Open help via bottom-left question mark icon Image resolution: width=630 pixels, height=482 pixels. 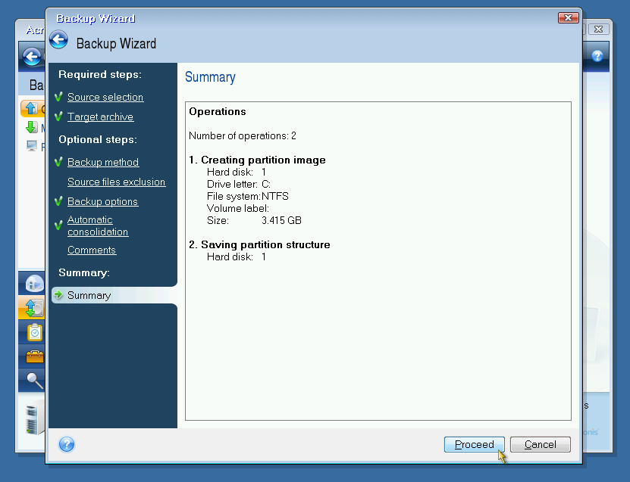pos(66,444)
